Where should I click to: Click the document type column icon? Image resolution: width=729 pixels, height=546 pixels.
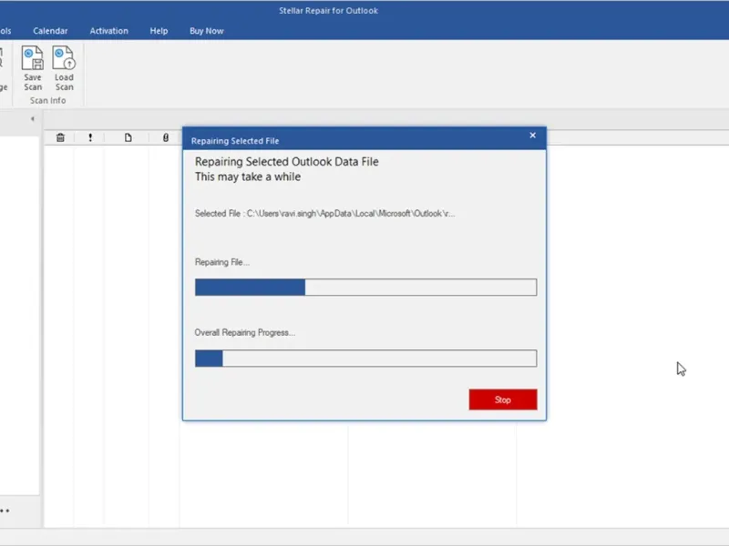pos(128,137)
